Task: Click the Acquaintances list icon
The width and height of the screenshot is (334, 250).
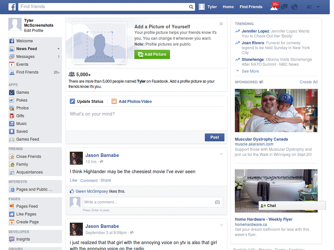Action: pos(12,172)
